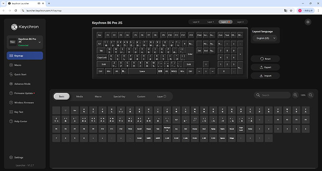This screenshot has width=322, height=171.
Task: Select the Print key on keyboard layout
Action: [x=199, y=35]
